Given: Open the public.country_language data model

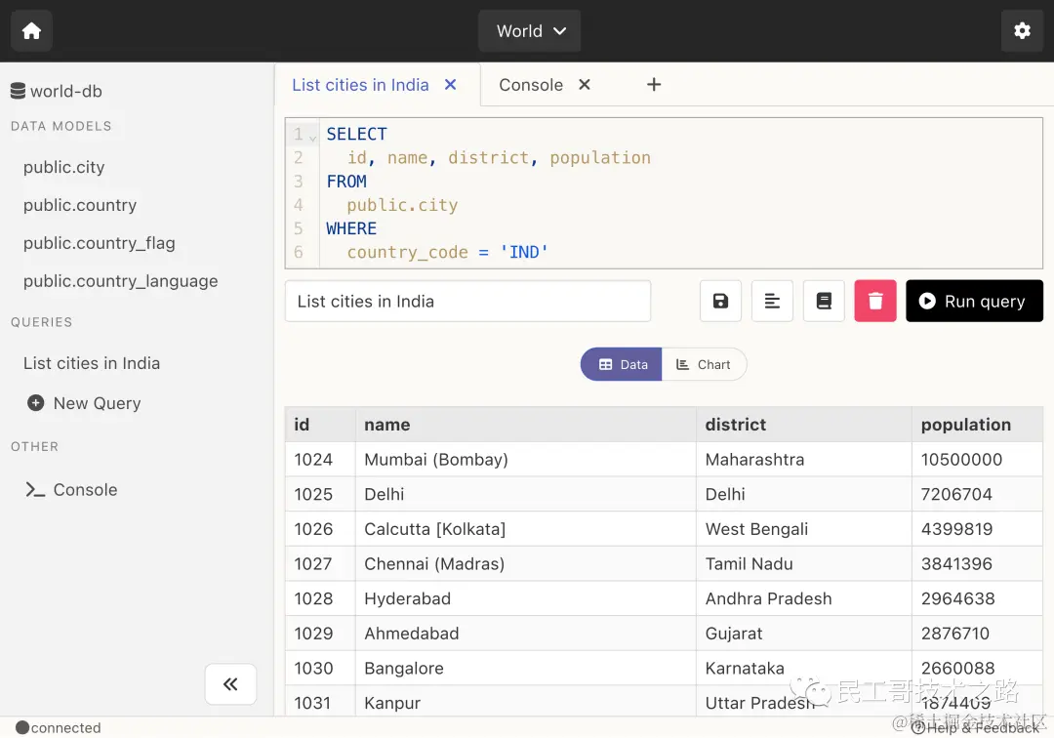Looking at the screenshot, I should tap(121, 281).
